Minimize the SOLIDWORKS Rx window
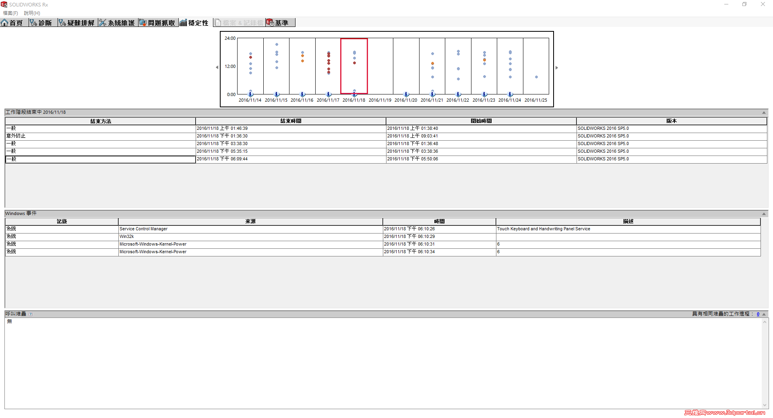The image size is (773, 418). click(726, 4)
